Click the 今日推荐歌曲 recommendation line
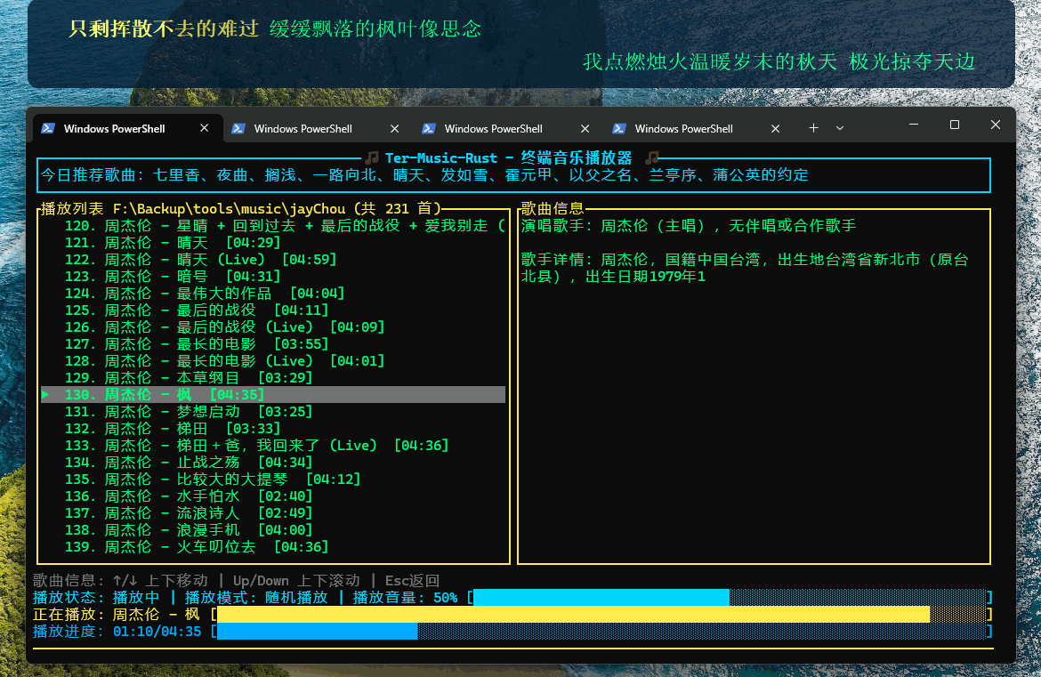1041x677 pixels. [x=424, y=175]
